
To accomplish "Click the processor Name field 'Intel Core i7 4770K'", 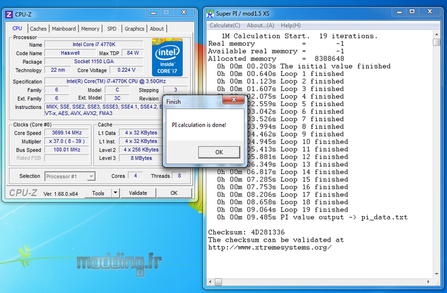I will [94, 45].
